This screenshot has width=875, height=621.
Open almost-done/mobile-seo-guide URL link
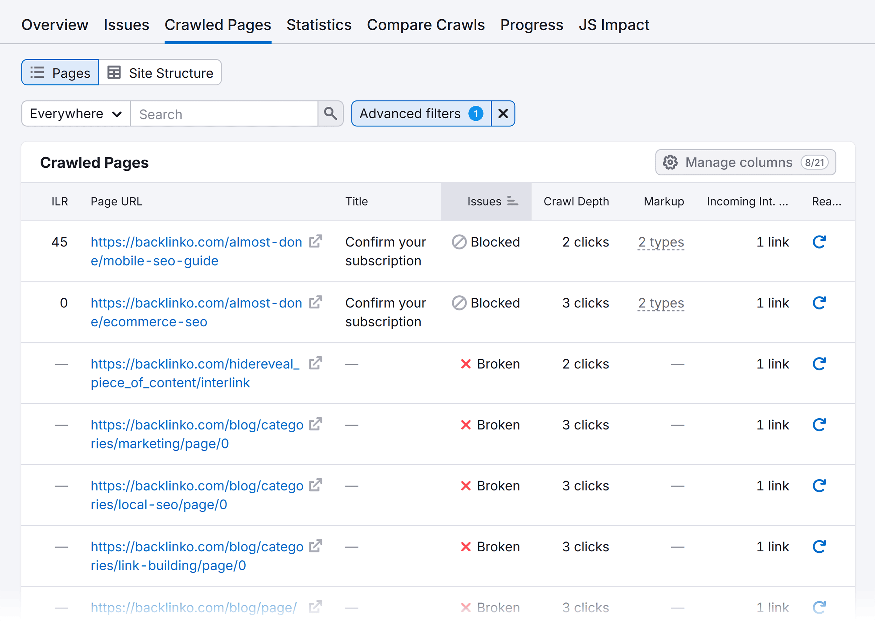(x=196, y=251)
